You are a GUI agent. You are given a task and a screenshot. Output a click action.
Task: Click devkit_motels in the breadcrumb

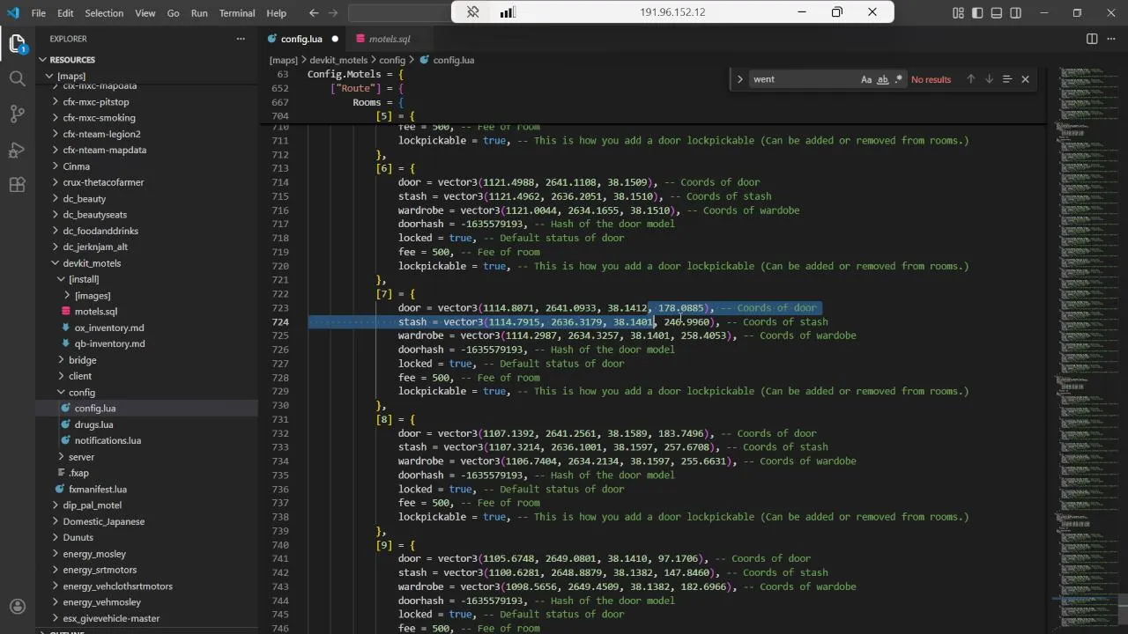(338, 60)
